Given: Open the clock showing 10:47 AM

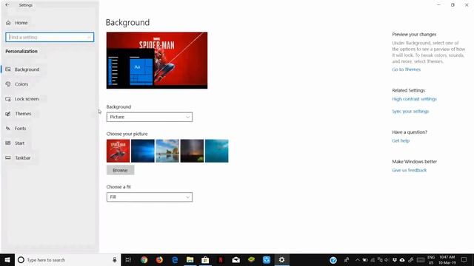Looking at the screenshot, I should (447, 260).
